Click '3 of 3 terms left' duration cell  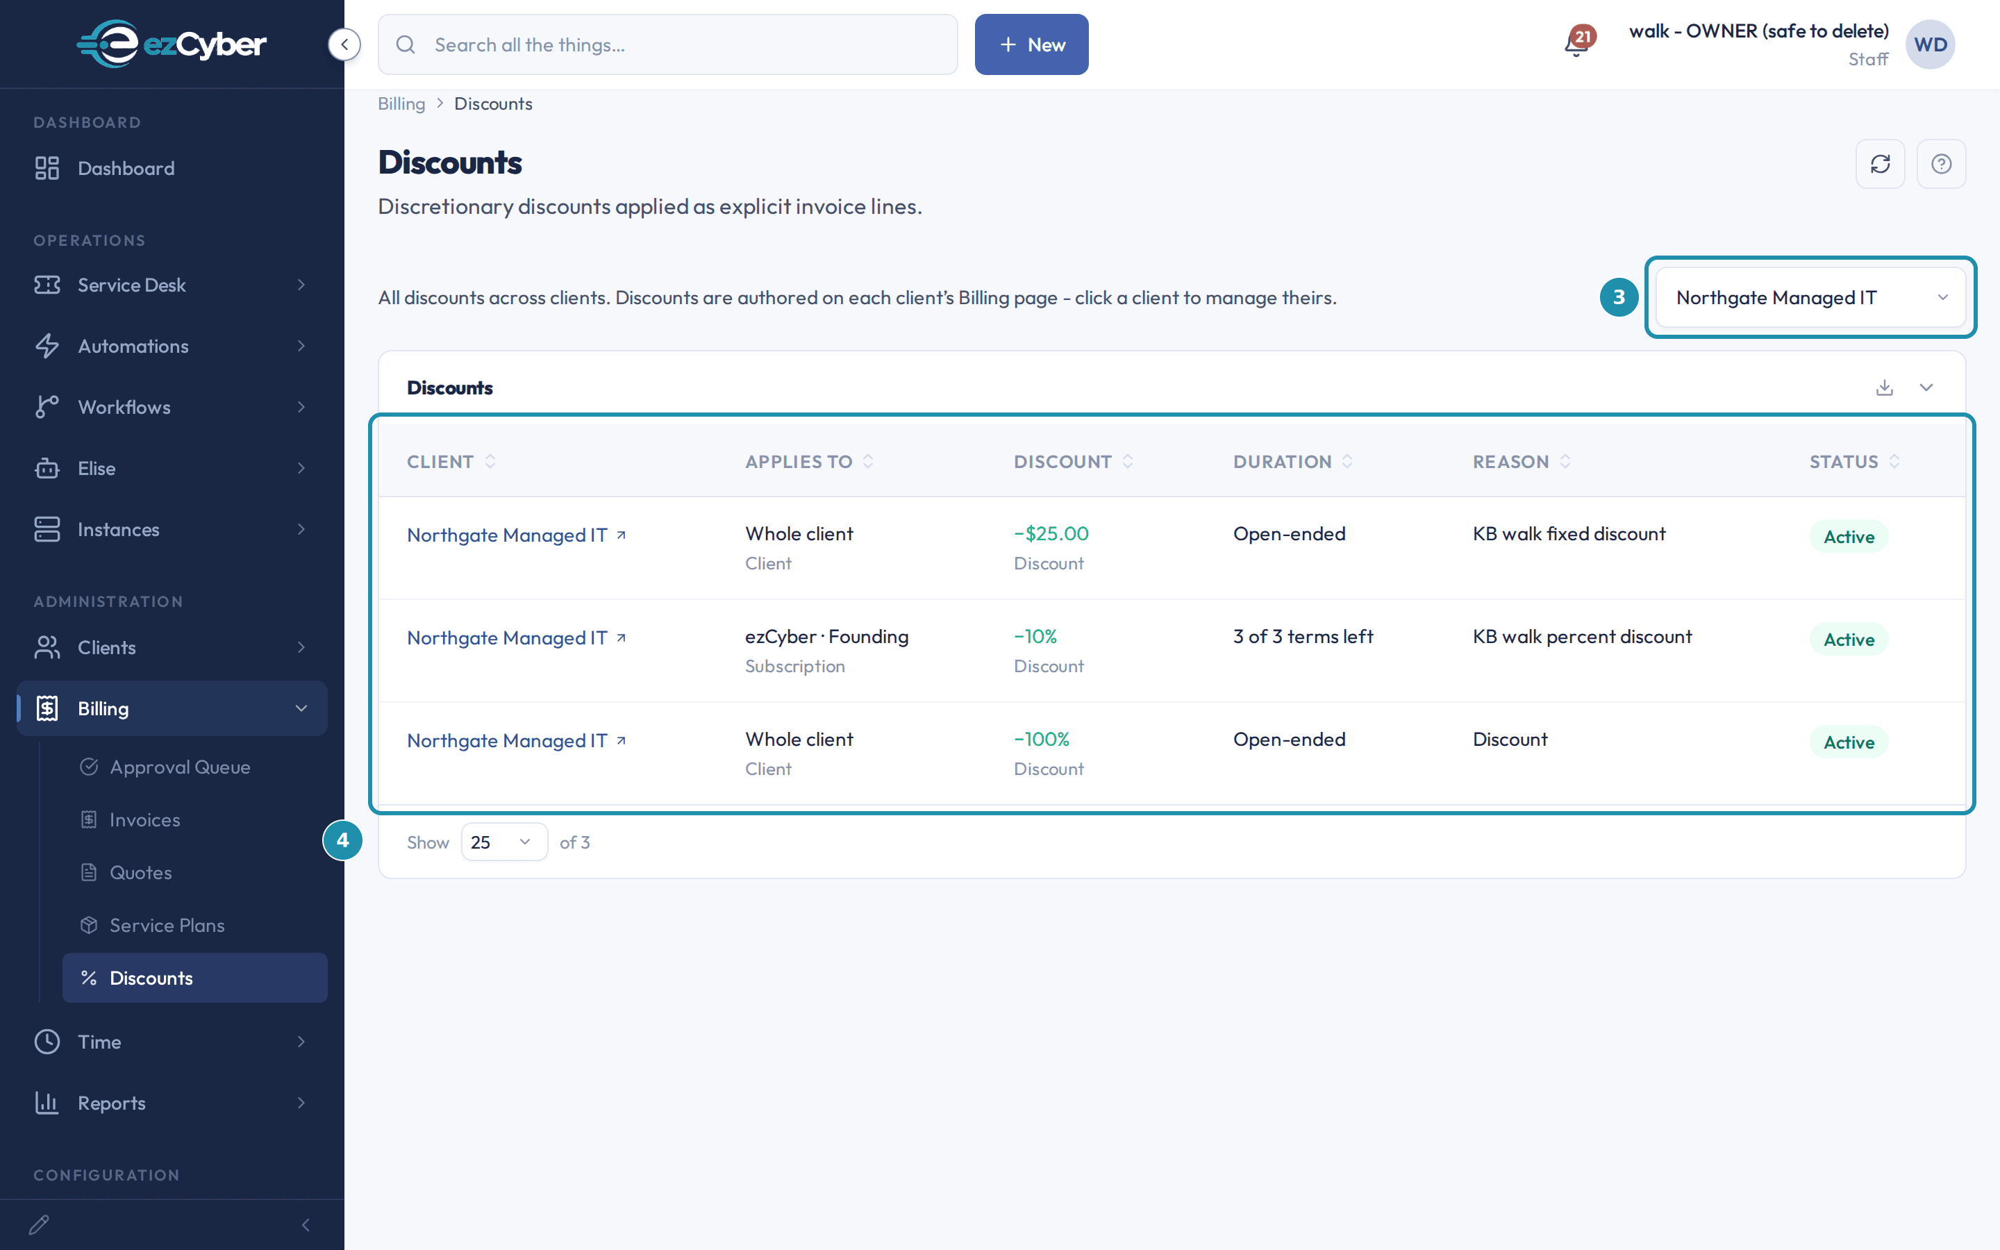(x=1303, y=637)
